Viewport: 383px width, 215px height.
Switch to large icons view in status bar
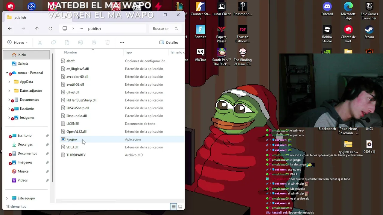tap(180, 207)
